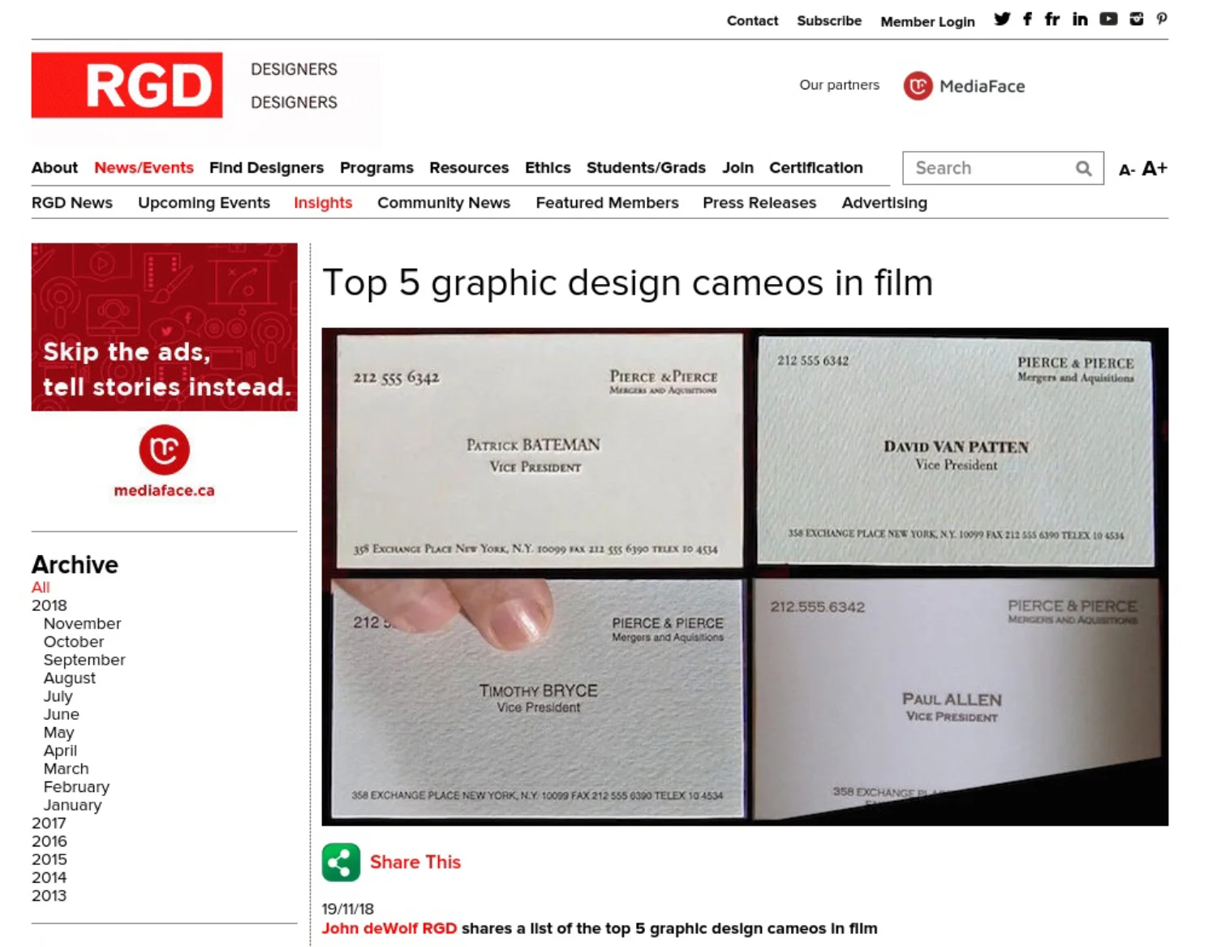This screenshot has width=1217, height=947.
Task: Open October archive
Action: 74,641
